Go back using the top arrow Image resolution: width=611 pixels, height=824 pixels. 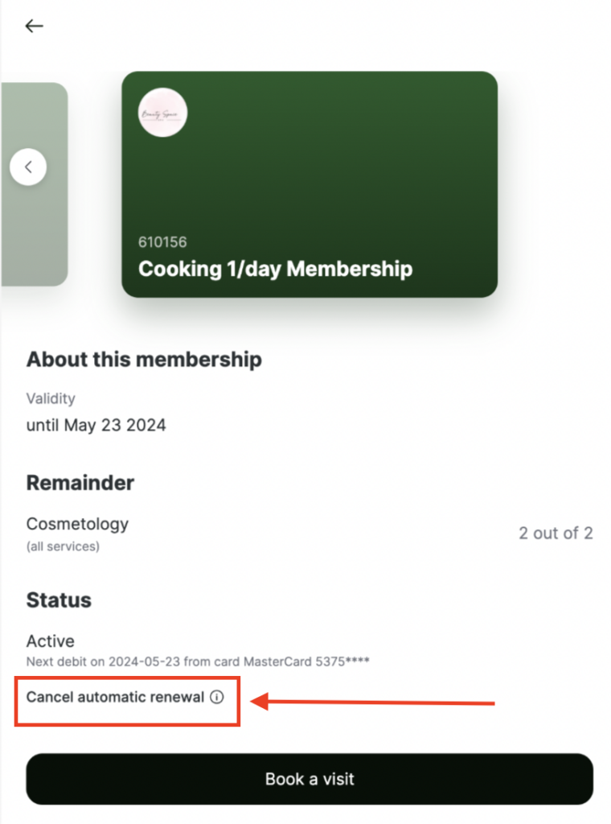click(x=34, y=26)
